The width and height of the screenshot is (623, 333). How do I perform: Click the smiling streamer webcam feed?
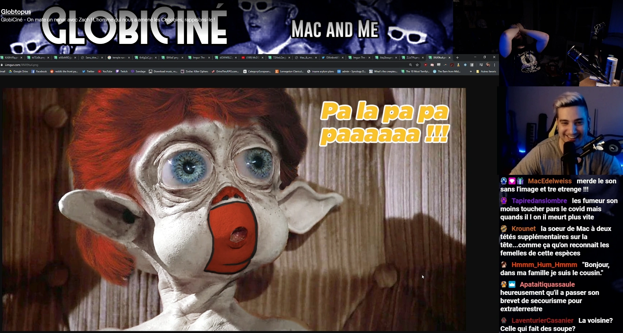pos(560,131)
